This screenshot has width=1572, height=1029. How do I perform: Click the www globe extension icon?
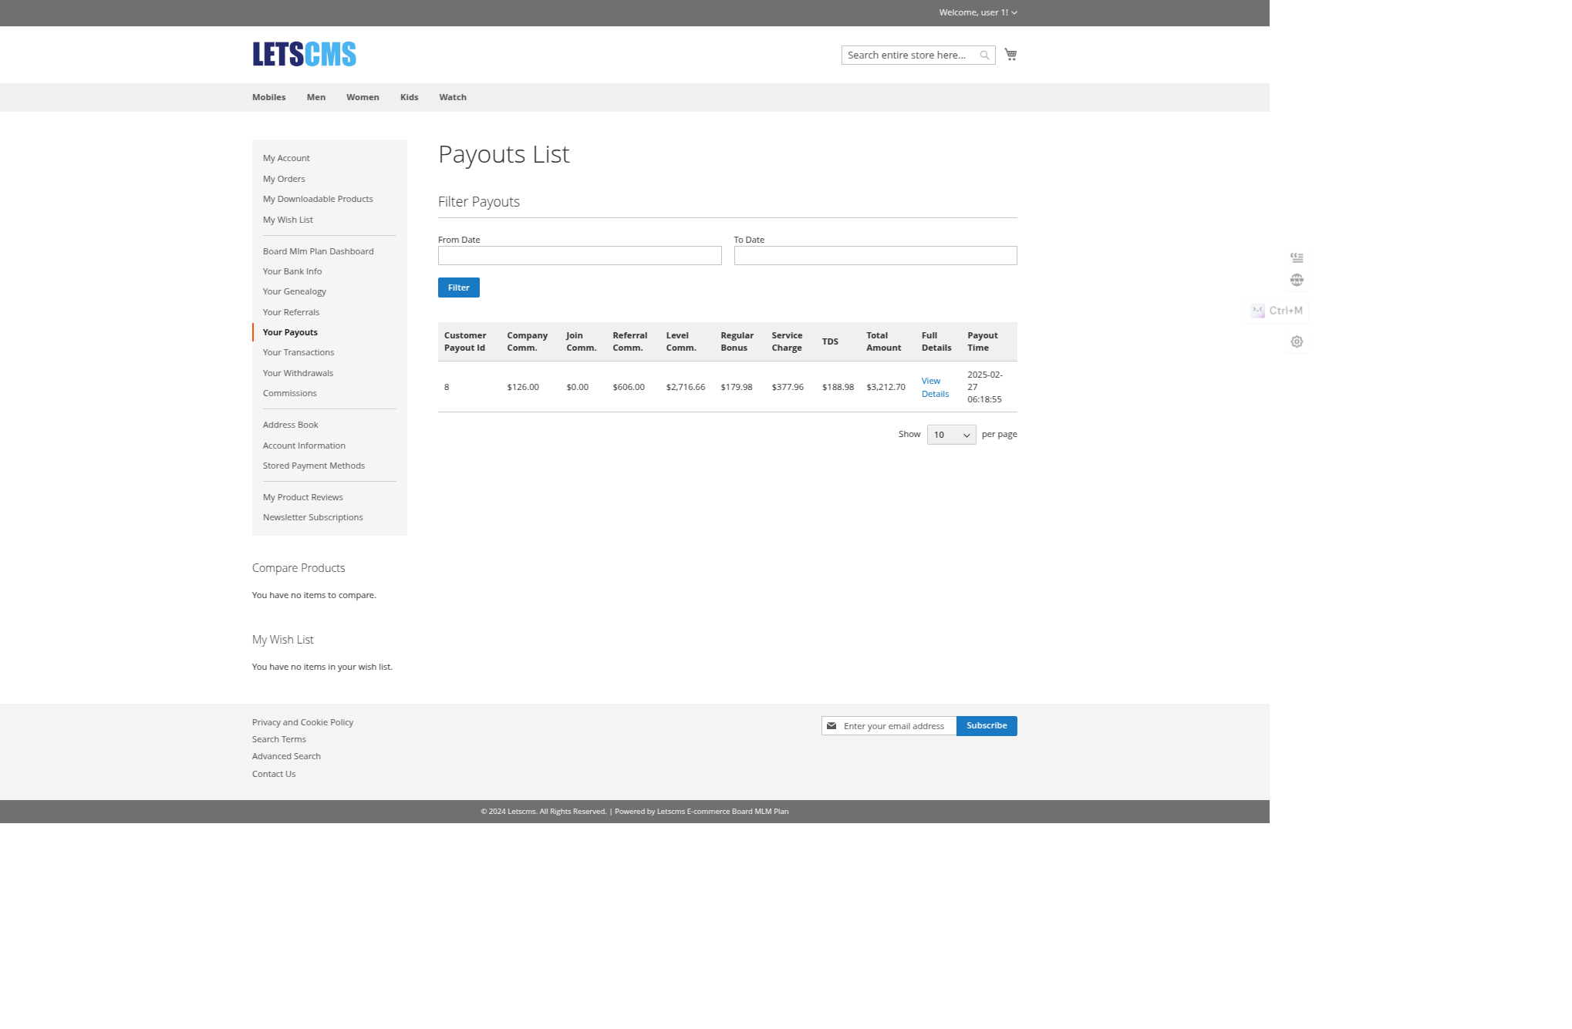[x=1296, y=280]
